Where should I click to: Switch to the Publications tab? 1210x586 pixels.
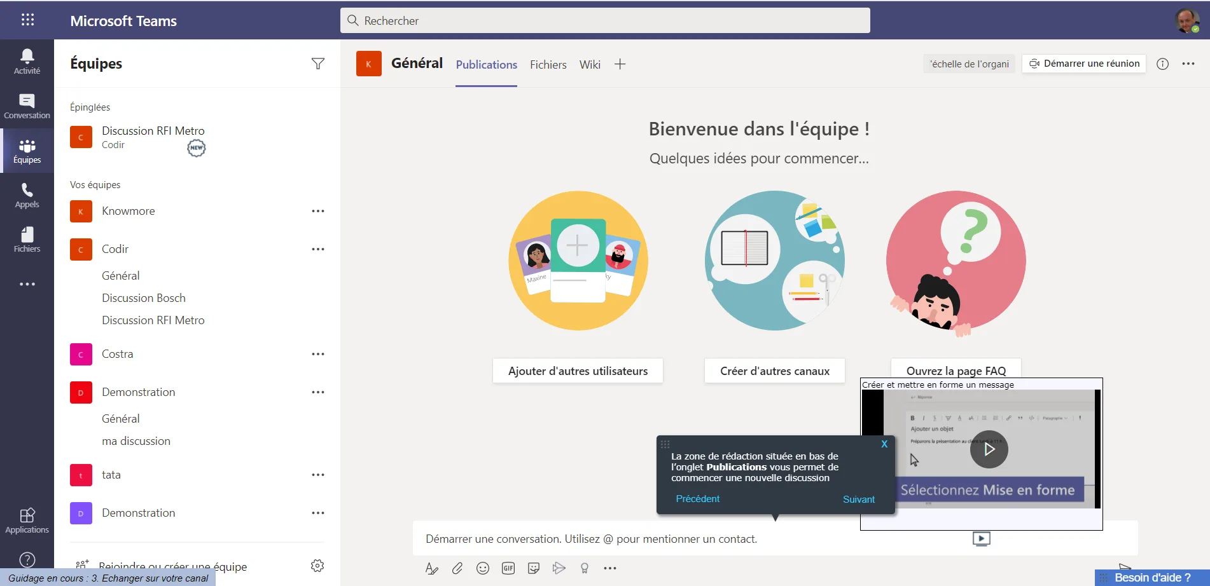tap(487, 64)
